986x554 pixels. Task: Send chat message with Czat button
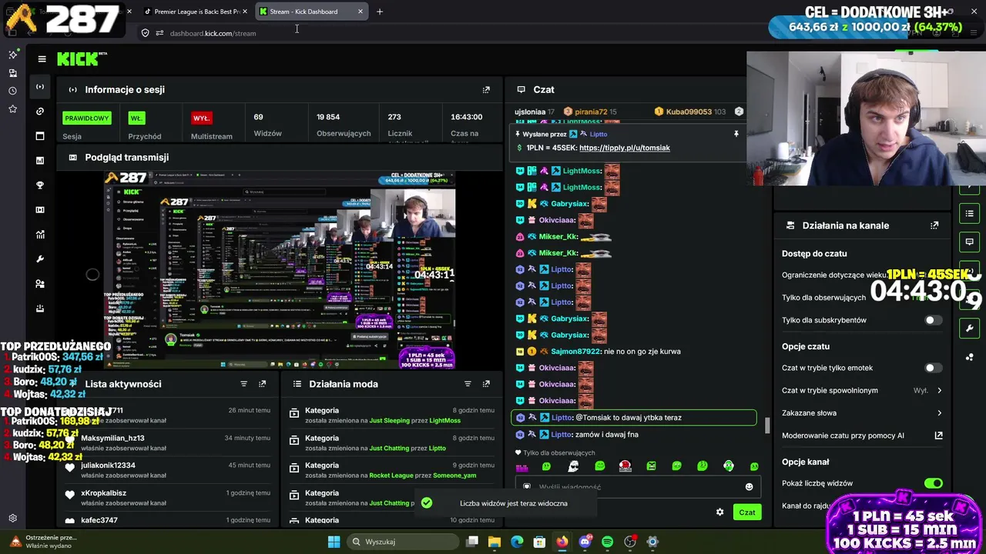click(747, 512)
